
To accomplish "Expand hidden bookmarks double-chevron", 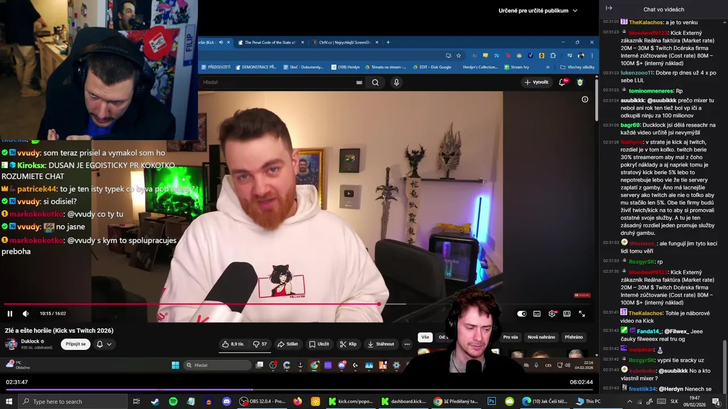I will click(x=548, y=67).
